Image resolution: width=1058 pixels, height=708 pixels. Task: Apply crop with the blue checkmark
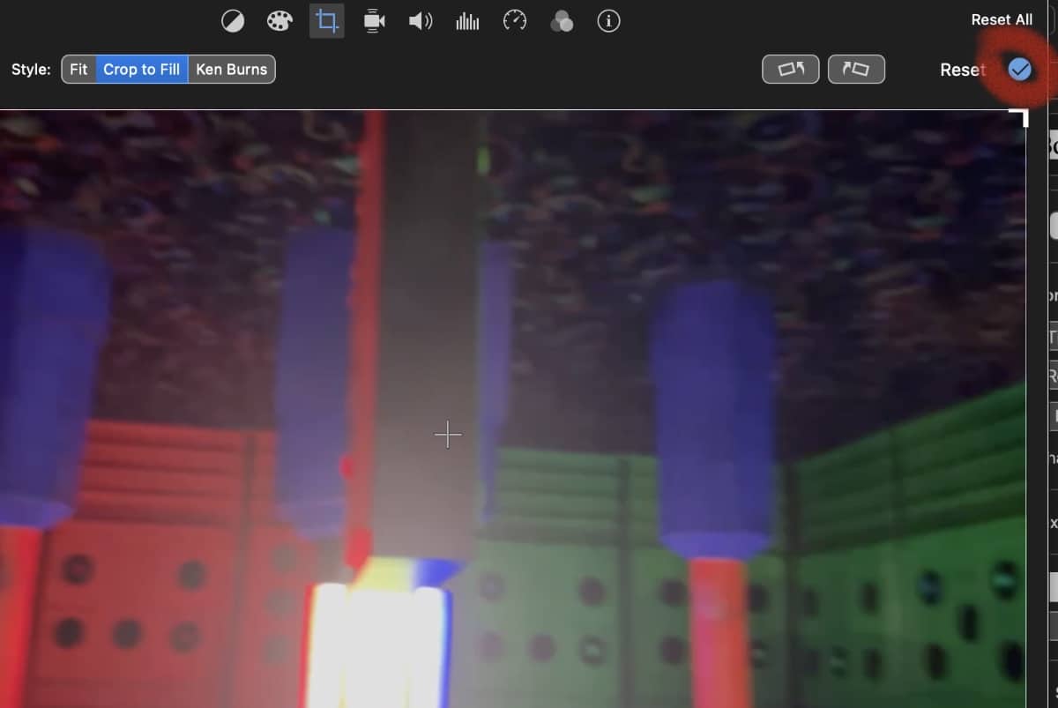coord(1020,69)
